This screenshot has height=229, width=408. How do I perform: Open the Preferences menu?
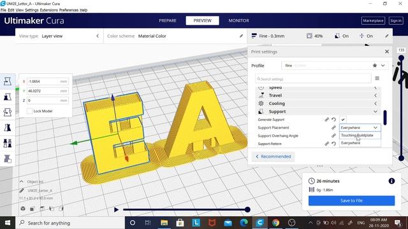(x=69, y=10)
